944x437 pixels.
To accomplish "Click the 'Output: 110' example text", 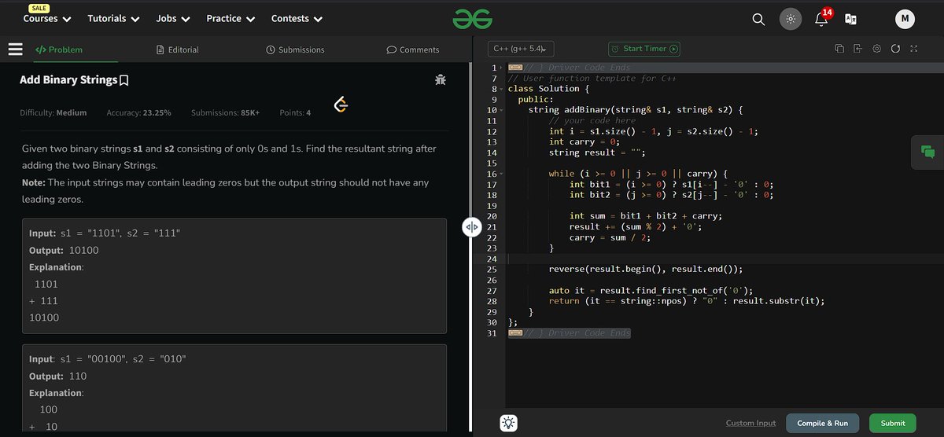I will pos(57,376).
